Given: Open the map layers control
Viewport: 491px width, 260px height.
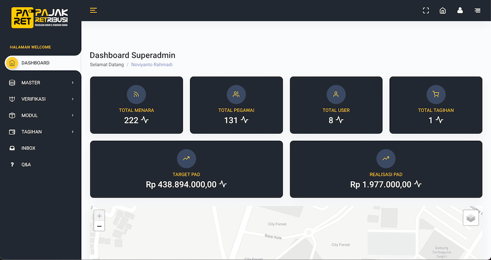Looking at the screenshot, I should coord(471,218).
